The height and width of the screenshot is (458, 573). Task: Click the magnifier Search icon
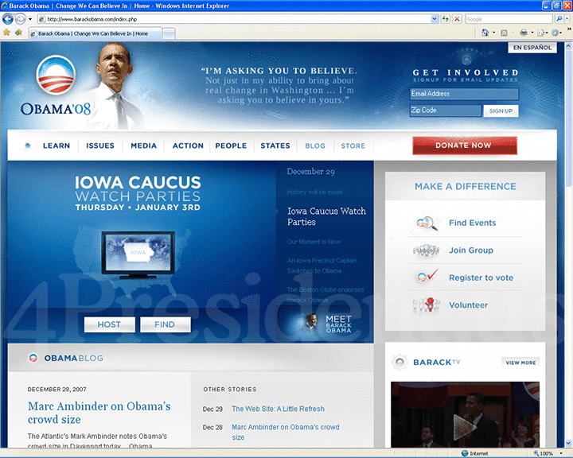(x=559, y=19)
